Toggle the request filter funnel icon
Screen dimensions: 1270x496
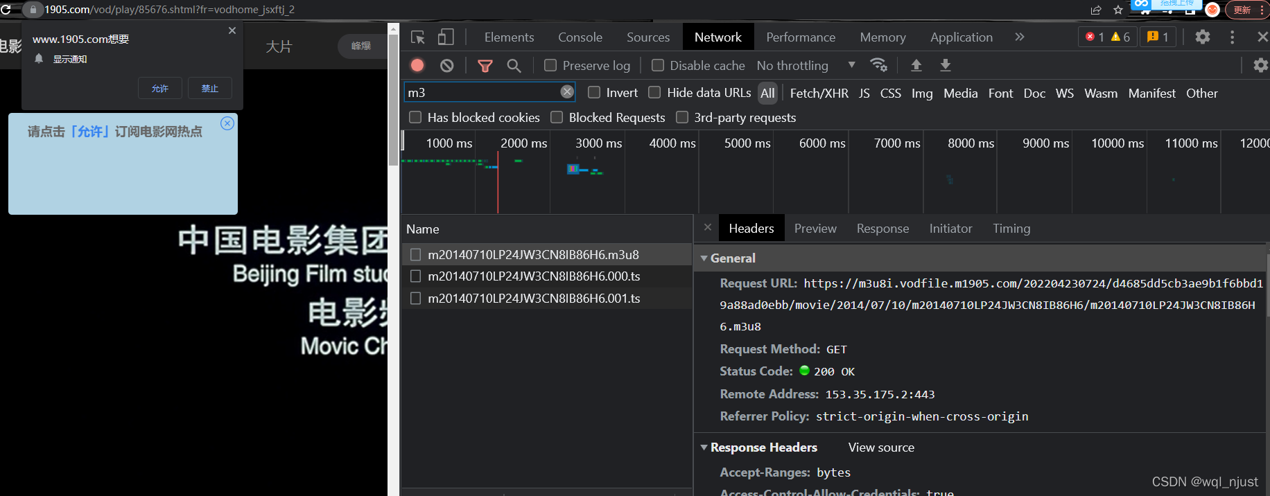click(x=485, y=66)
